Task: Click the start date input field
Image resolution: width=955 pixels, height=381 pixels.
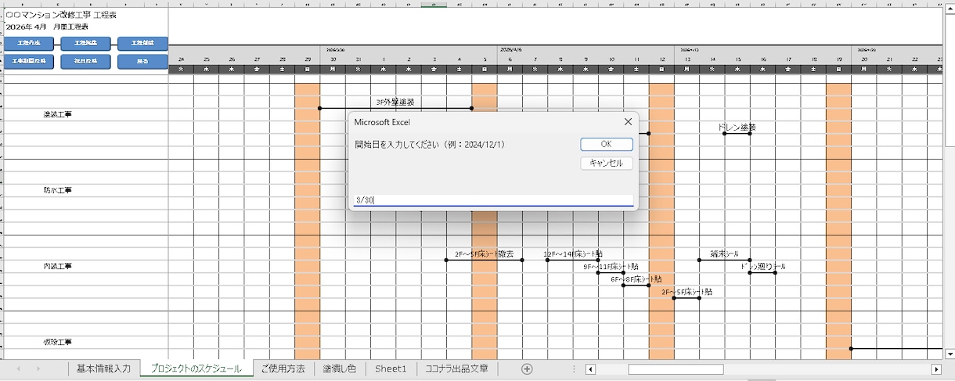Action: (x=493, y=200)
